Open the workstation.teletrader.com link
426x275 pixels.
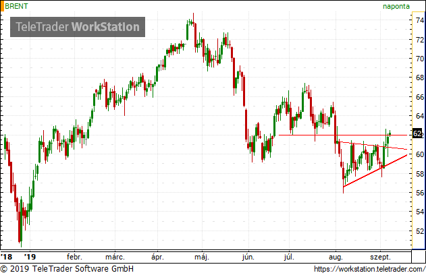[369, 269]
